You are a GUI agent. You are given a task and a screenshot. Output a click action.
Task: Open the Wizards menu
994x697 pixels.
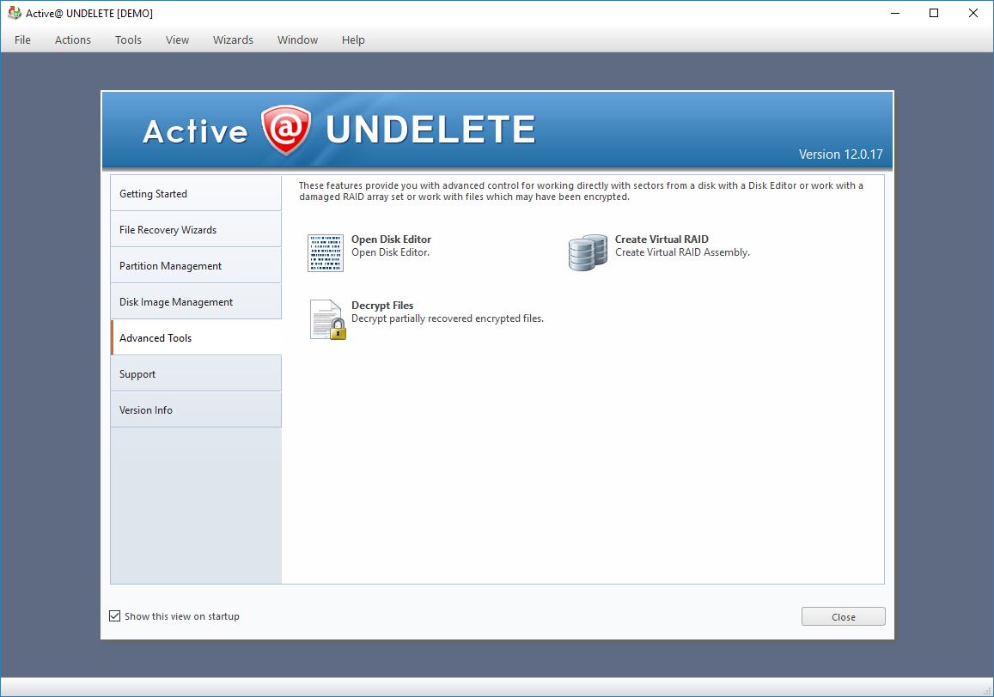(233, 39)
